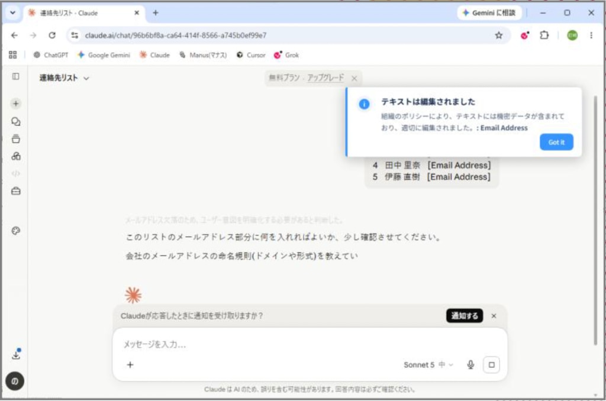Open Google Gemini bookmark
Viewport: 606px width, 401px height.
point(104,55)
